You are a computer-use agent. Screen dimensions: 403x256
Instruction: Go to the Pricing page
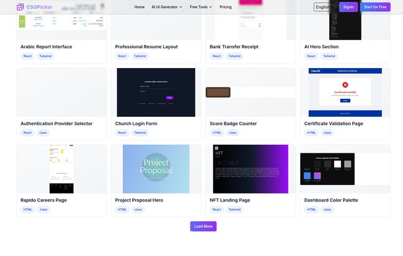pyautogui.click(x=226, y=7)
